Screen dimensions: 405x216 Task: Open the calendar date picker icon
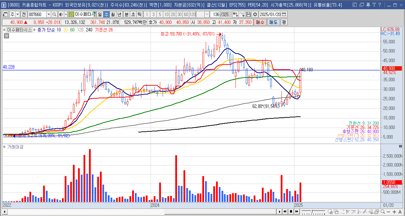point(284,14)
